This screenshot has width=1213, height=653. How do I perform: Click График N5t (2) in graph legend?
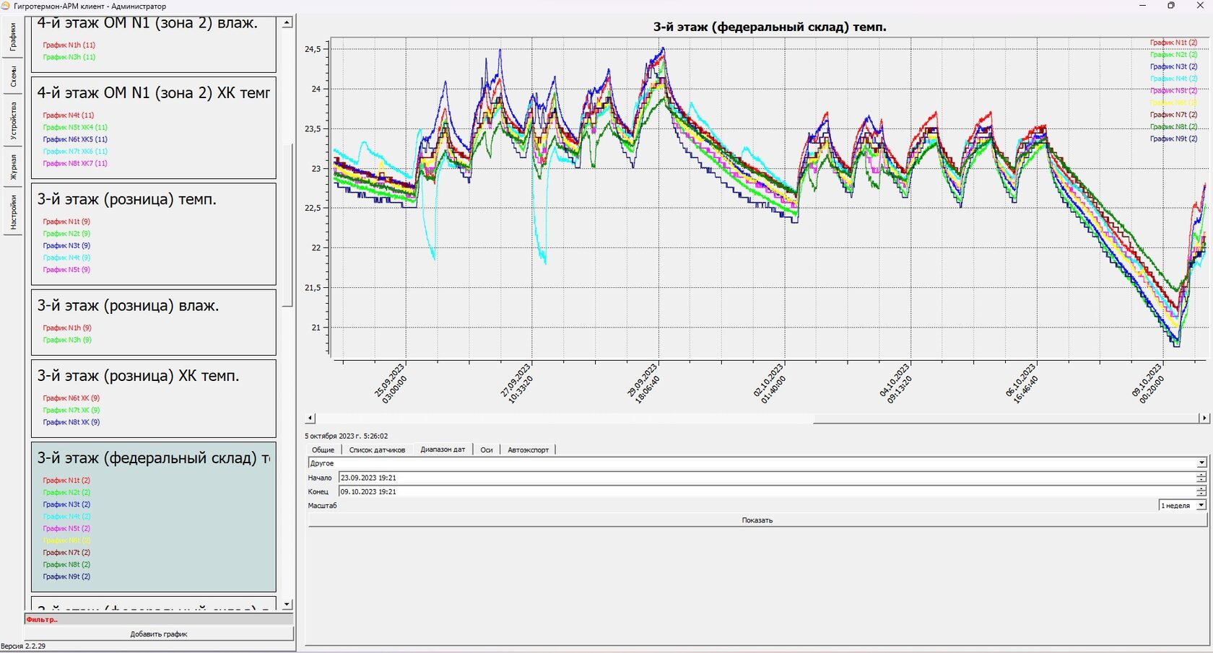[1173, 90]
